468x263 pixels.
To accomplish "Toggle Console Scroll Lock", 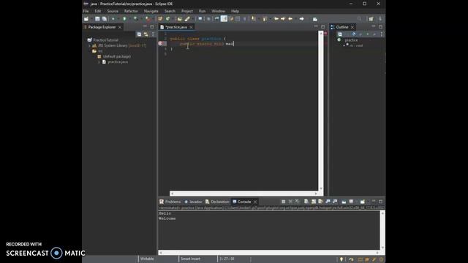I will (314, 202).
